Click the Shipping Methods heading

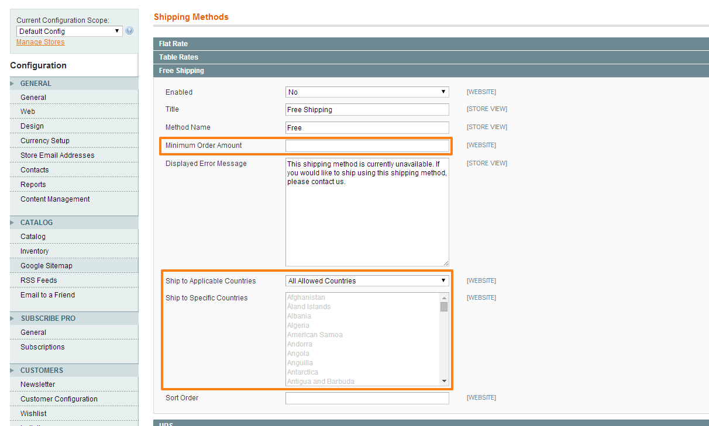click(191, 17)
